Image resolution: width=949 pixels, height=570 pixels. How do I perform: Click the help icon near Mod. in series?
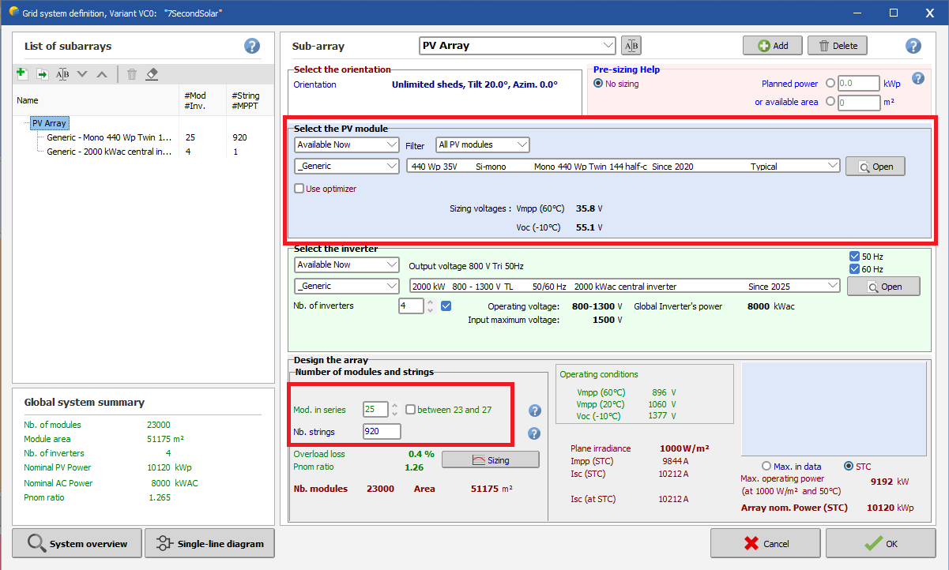535,411
